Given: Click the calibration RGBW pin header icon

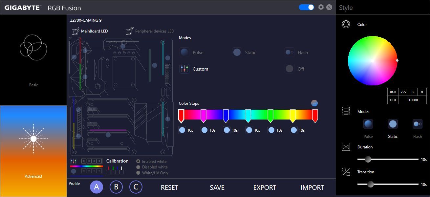Looking at the screenshot, I should 115,170.
